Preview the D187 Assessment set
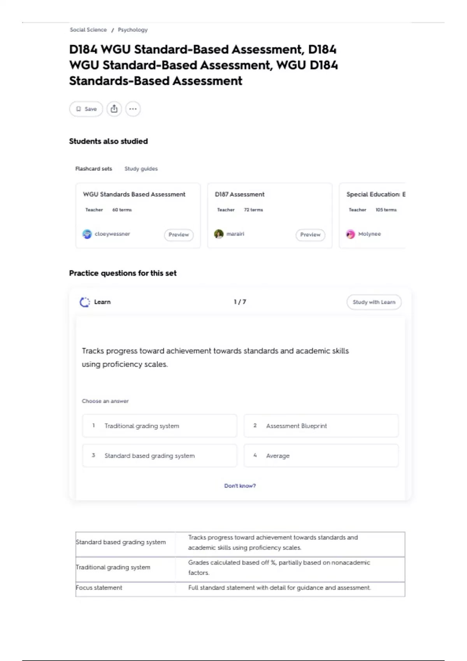467x661 pixels. [x=310, y=235]
